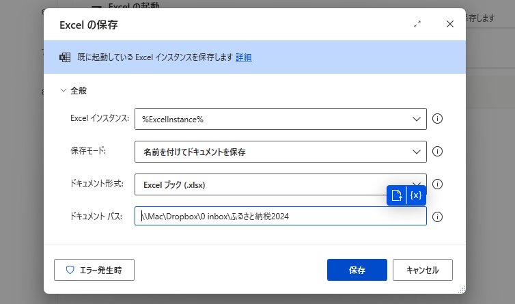
Task: Click the variable picker {x} icon
Action: (x=416, y=195)
